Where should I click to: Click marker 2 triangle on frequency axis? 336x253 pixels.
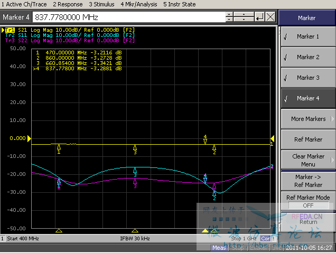(x=214, y=231)
